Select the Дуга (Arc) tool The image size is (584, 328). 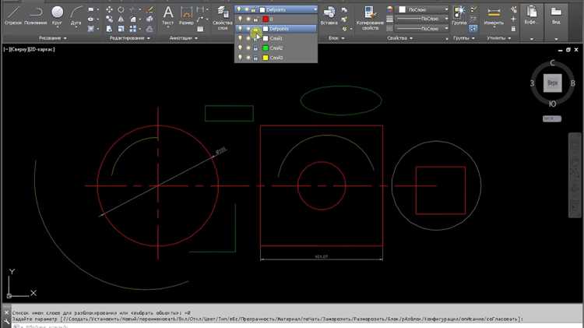point(76,16)
